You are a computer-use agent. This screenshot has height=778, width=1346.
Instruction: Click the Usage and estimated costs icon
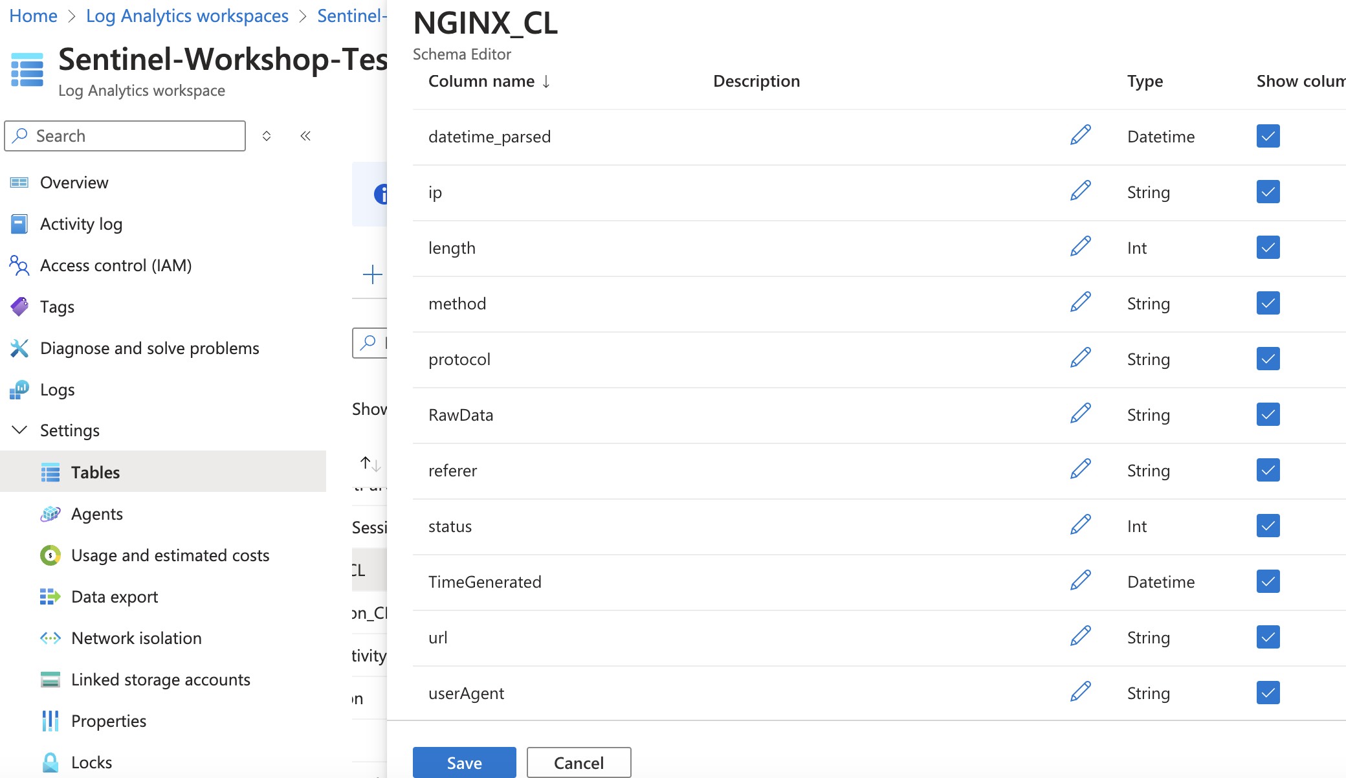pos(50,555)
